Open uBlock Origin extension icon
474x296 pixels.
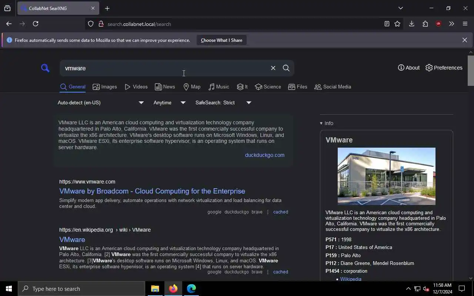(x=438, y=24)
